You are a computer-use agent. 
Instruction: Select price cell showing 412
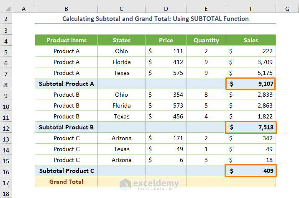(166, 62)
